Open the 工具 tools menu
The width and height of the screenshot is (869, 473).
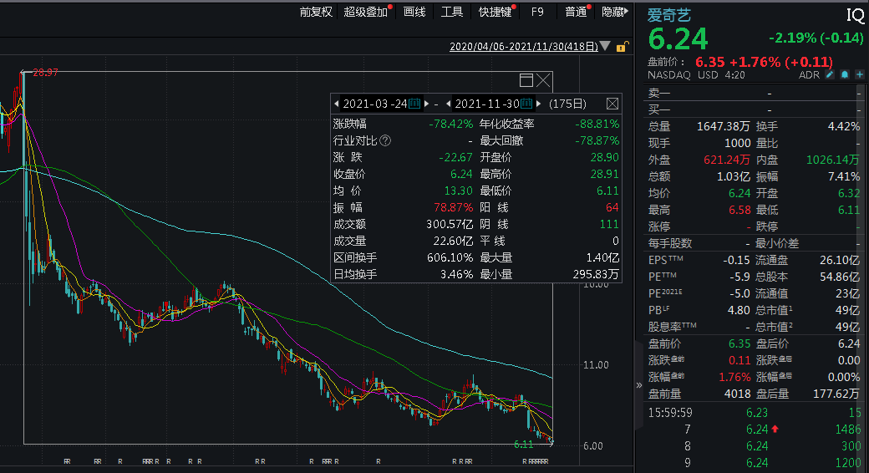452,12
